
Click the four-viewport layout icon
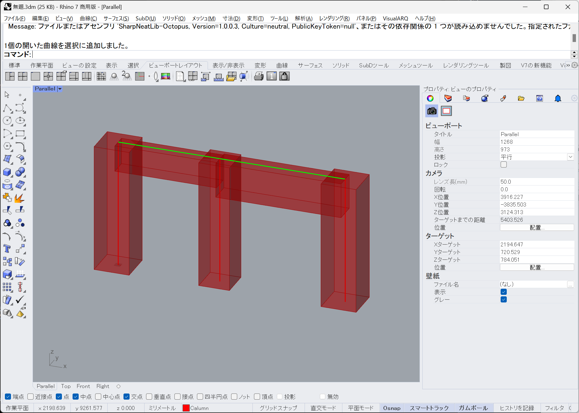coord(23,76)
